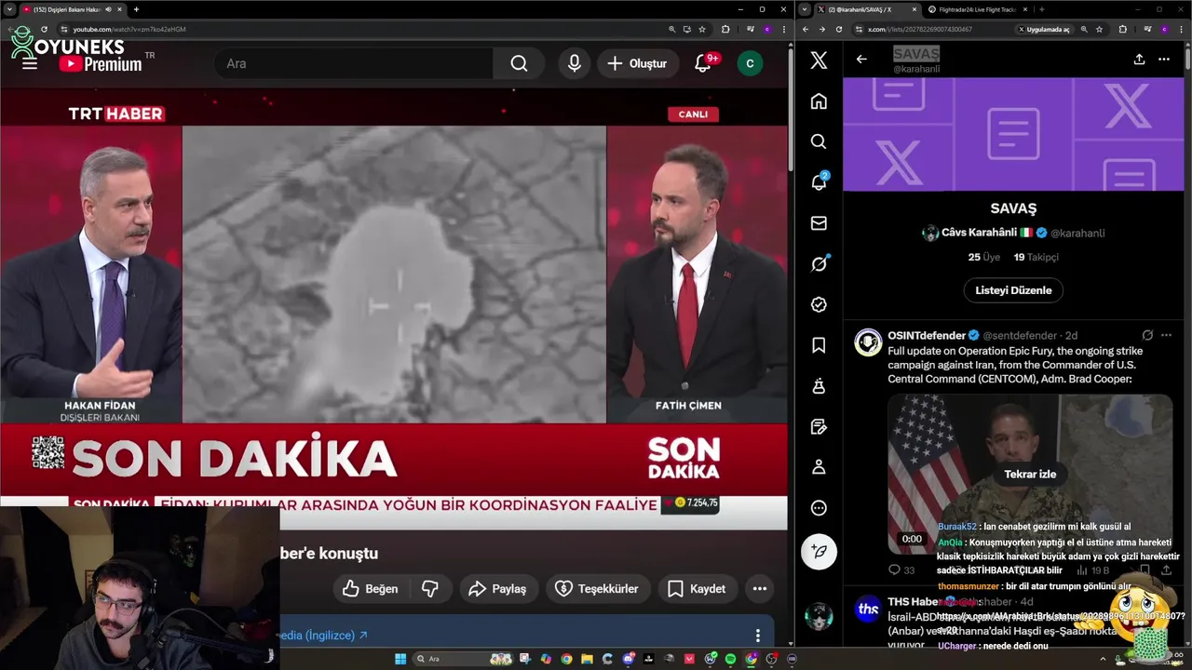The image size is (1192, 670).
Task: Open replies on the OSINTdefender post
Action: (x=901, y=569)
